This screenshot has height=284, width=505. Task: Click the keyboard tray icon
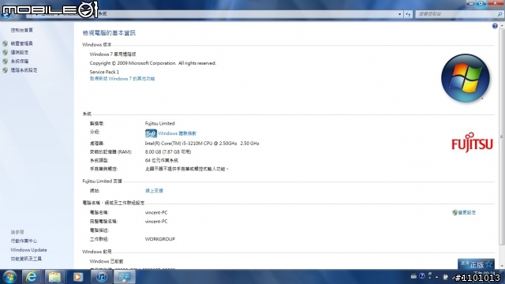(413, 276)
